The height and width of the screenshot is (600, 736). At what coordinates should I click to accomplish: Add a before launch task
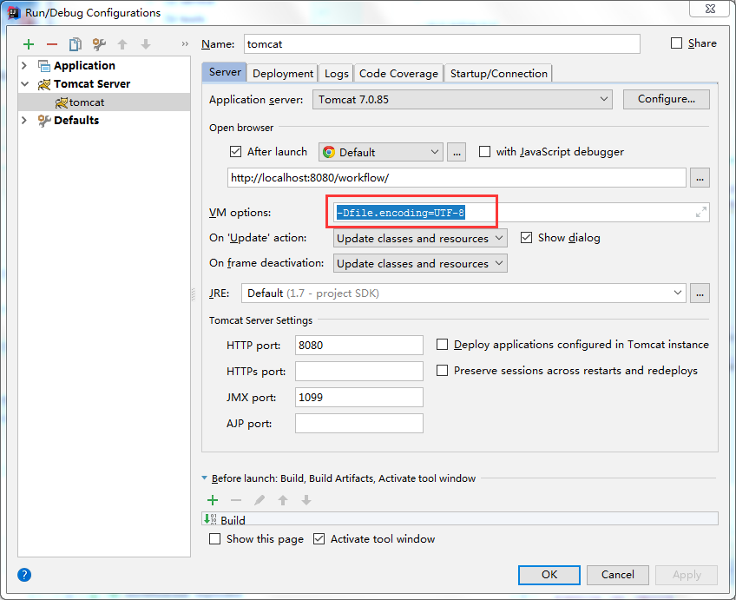pyautogui.click(x=213, y=500)
